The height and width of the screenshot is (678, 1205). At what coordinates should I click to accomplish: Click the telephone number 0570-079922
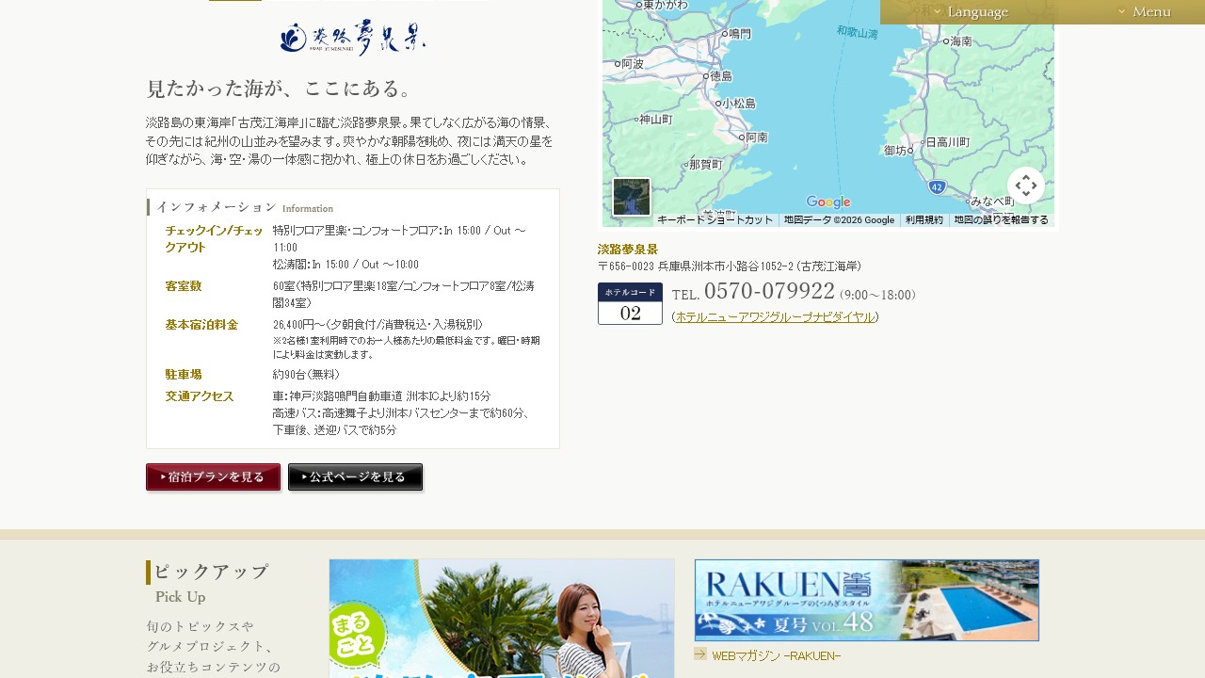click(769, 291)
